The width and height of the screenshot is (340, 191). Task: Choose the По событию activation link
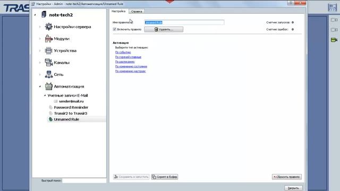point(123,52)
